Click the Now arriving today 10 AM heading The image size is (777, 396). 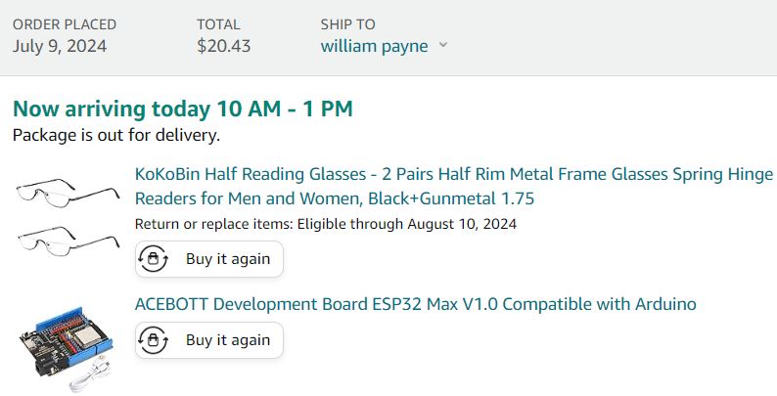pos(182,109)
